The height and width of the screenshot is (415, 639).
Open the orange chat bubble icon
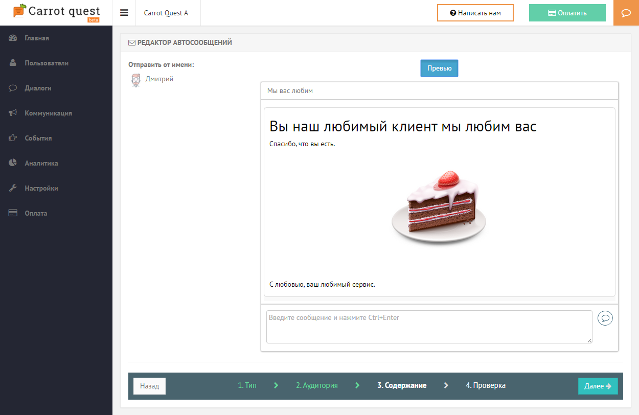coord(626,13)
